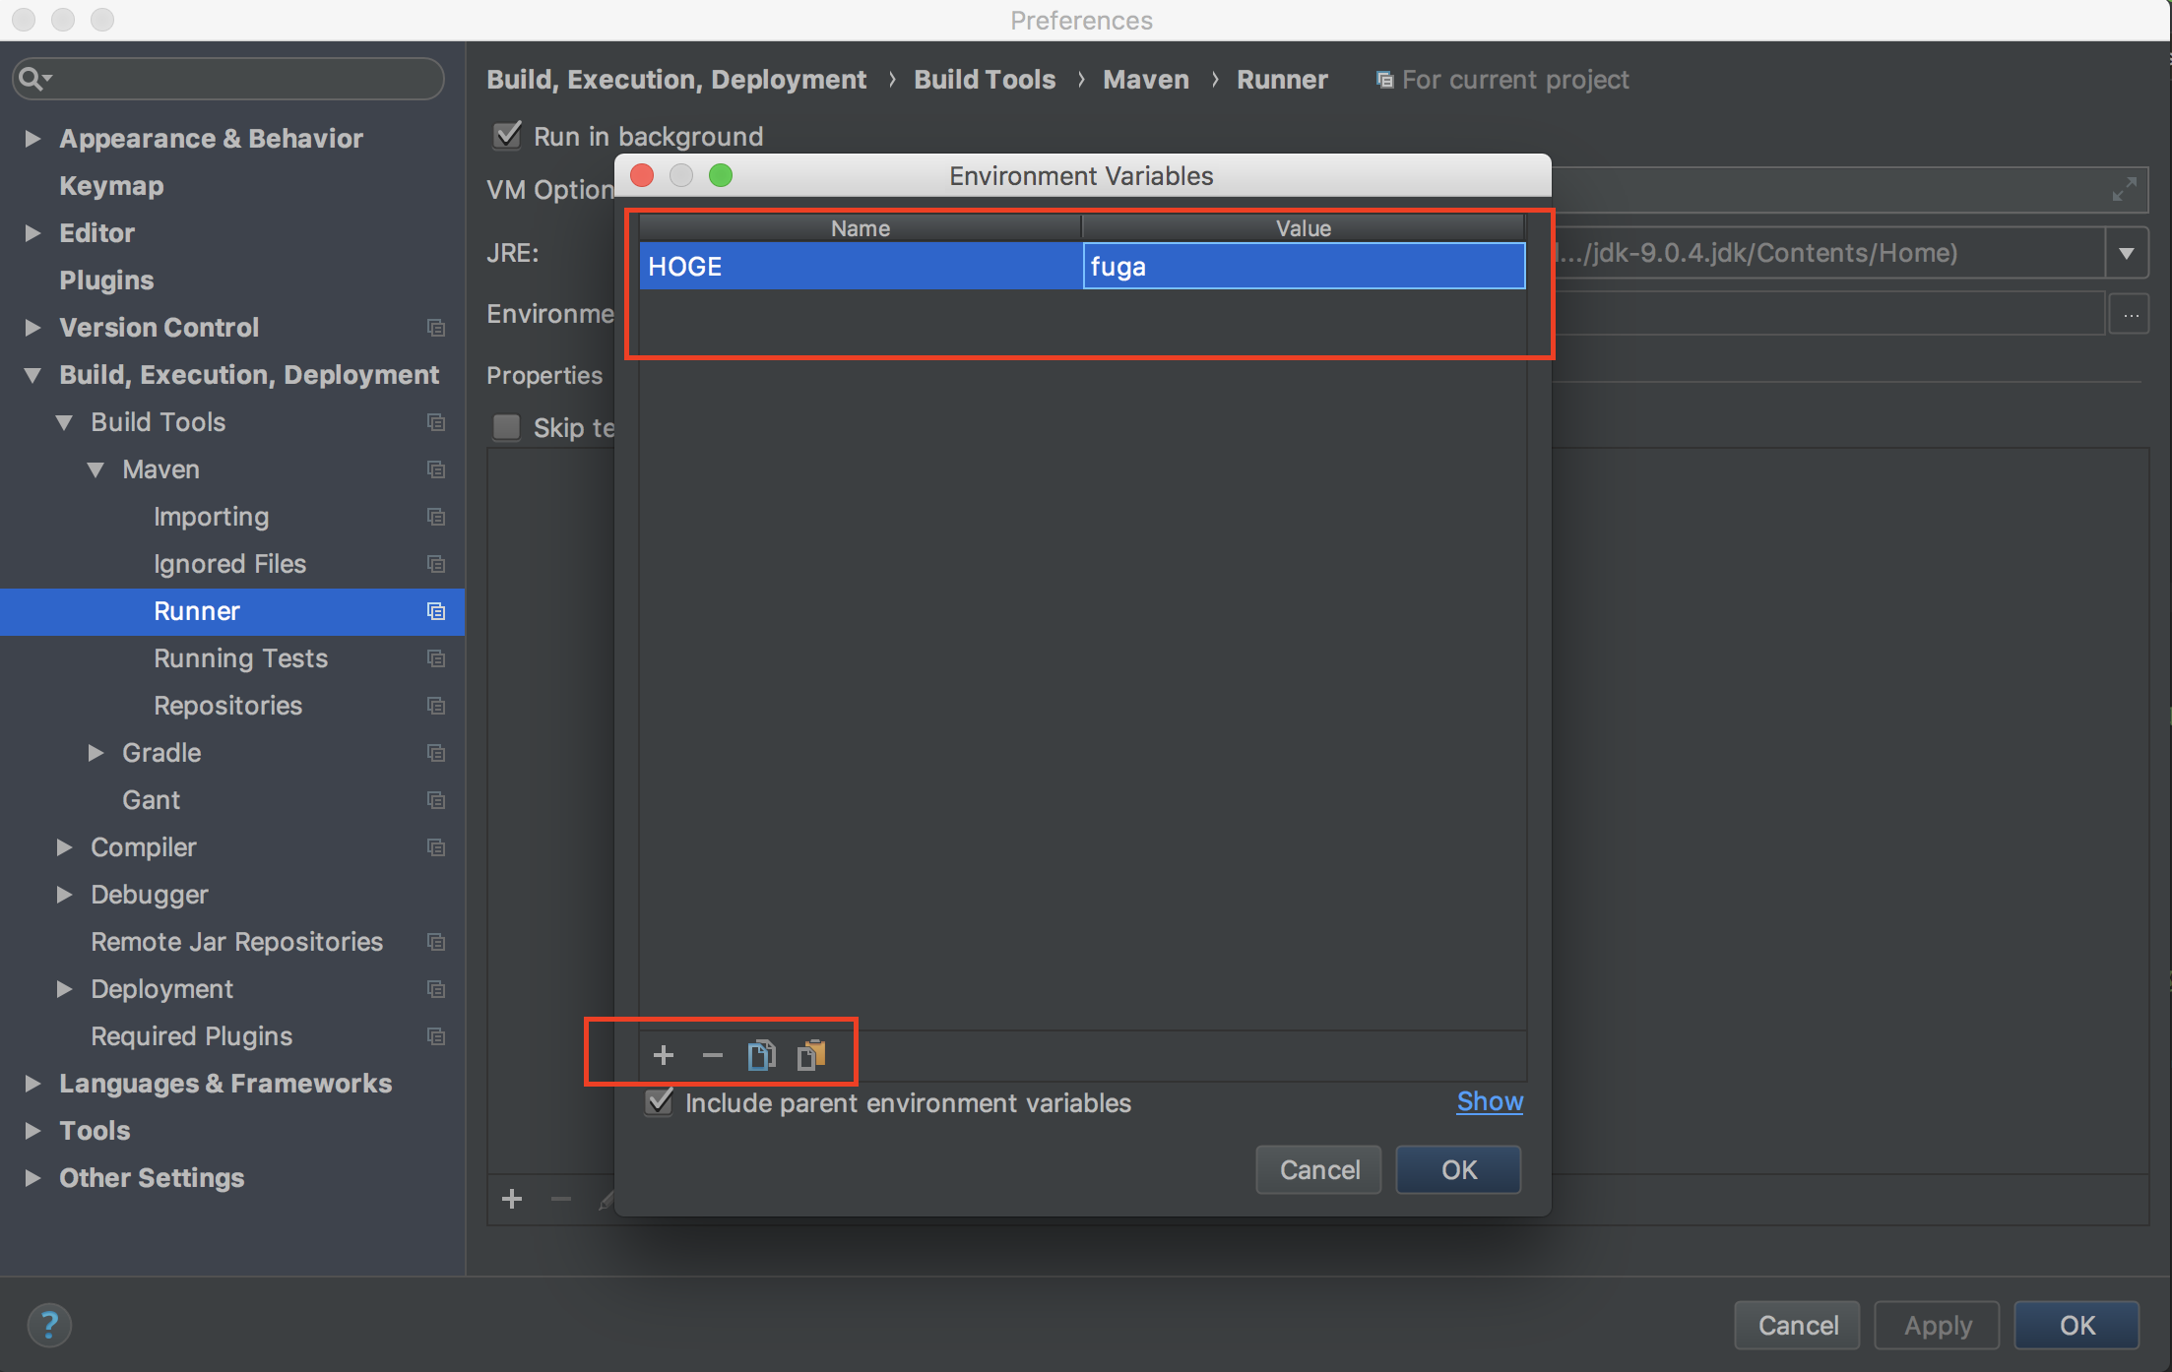Click OK in Environment Variables dialog
Viewport: 2172px width, 1372px height.
1458,1169
